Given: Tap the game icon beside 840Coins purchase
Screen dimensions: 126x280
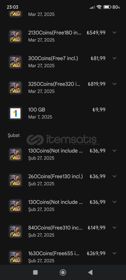Looking at the screenshot, I should tap(15, 232).
